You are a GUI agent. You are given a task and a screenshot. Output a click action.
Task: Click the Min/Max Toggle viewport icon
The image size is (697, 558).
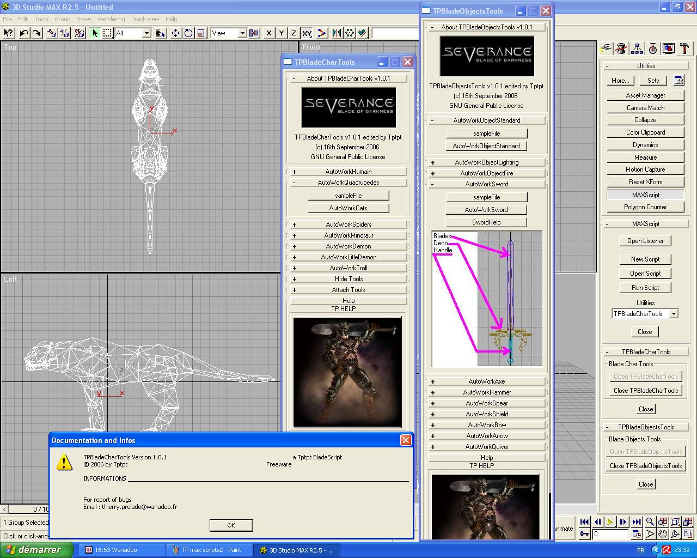click(x=689, y=534)
